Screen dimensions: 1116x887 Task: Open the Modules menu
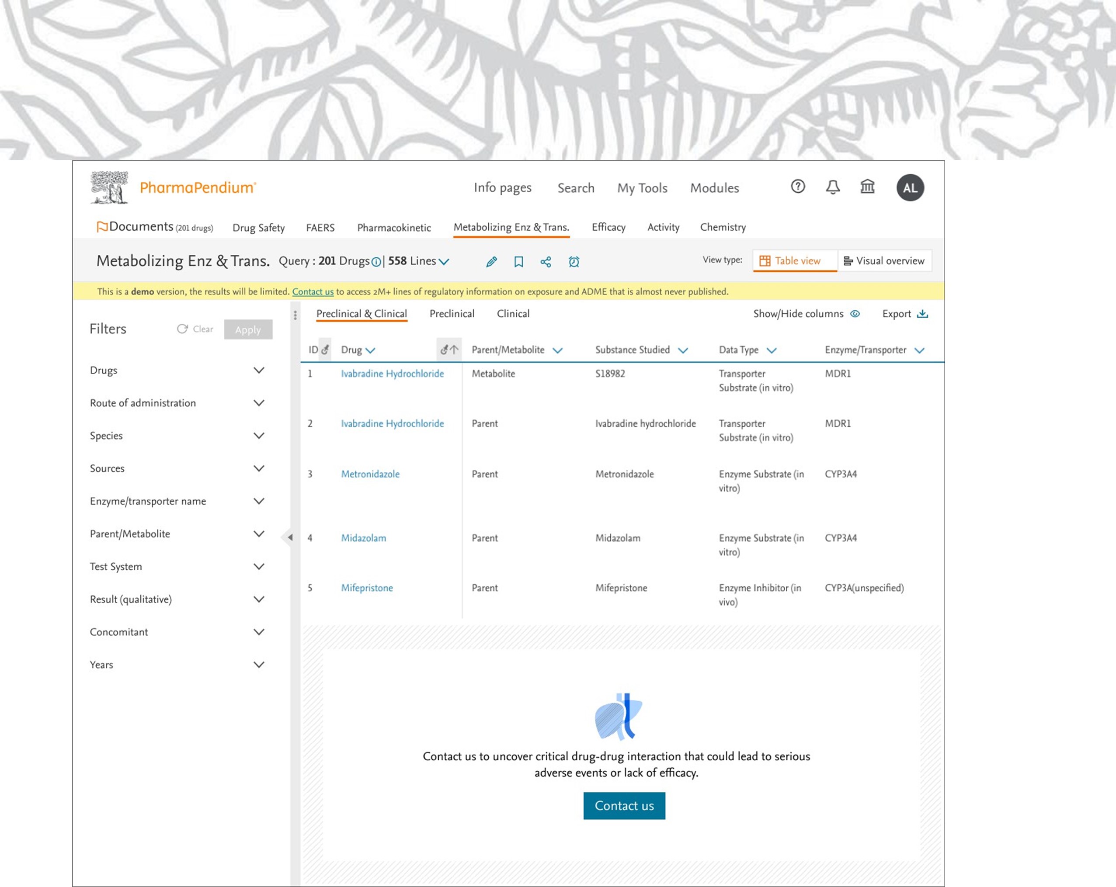[x=714, y=188]
